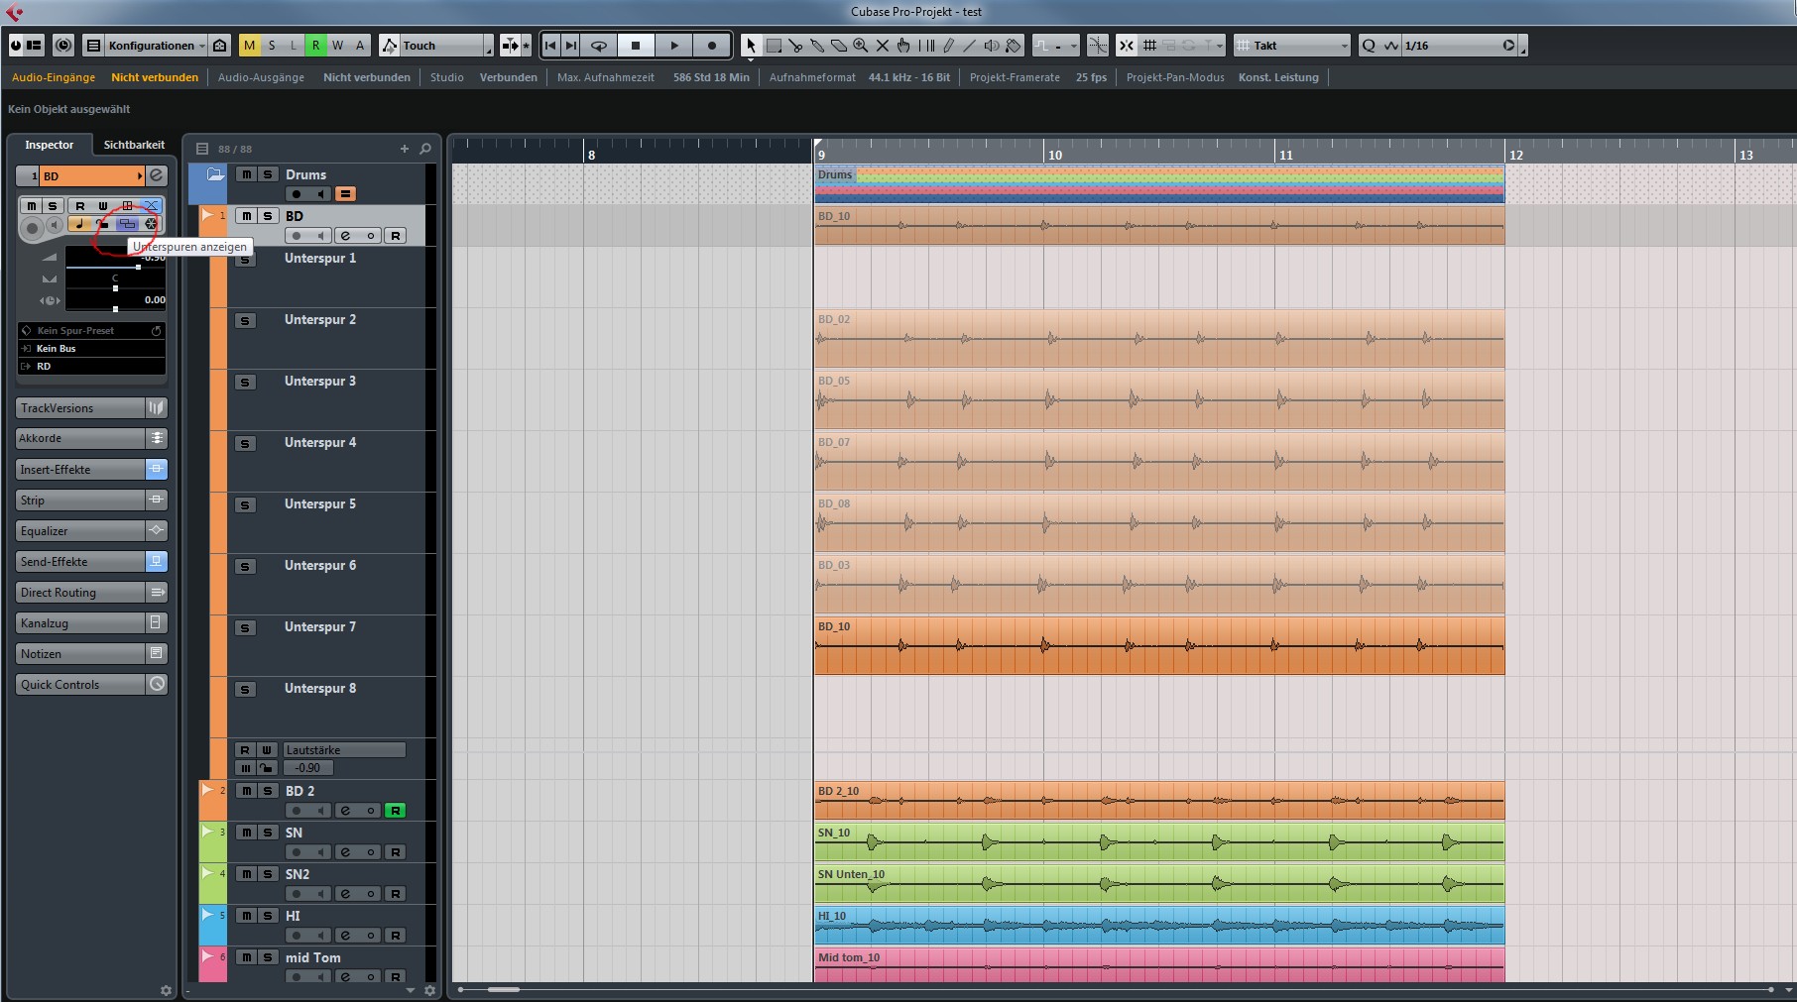Switch to the Inspector tab
Screen dimensions: 1797x1002
click(x=50, y=145)
